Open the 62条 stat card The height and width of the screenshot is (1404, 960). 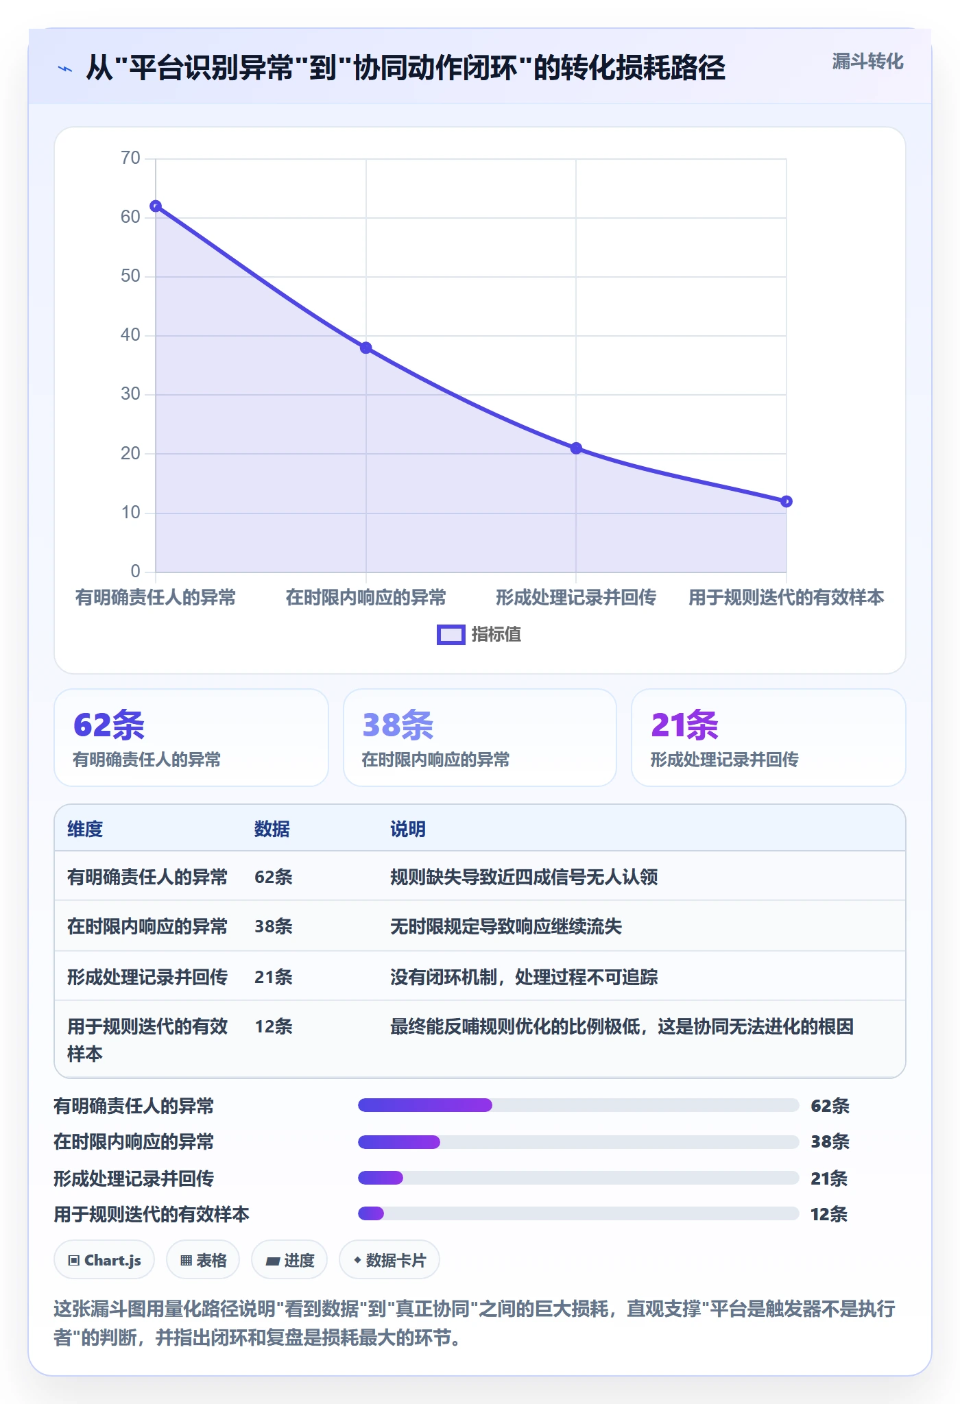tap(191, 738)
